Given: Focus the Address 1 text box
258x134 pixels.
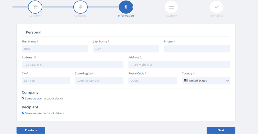Looking at the screenshot, I should tap(72, 65).
